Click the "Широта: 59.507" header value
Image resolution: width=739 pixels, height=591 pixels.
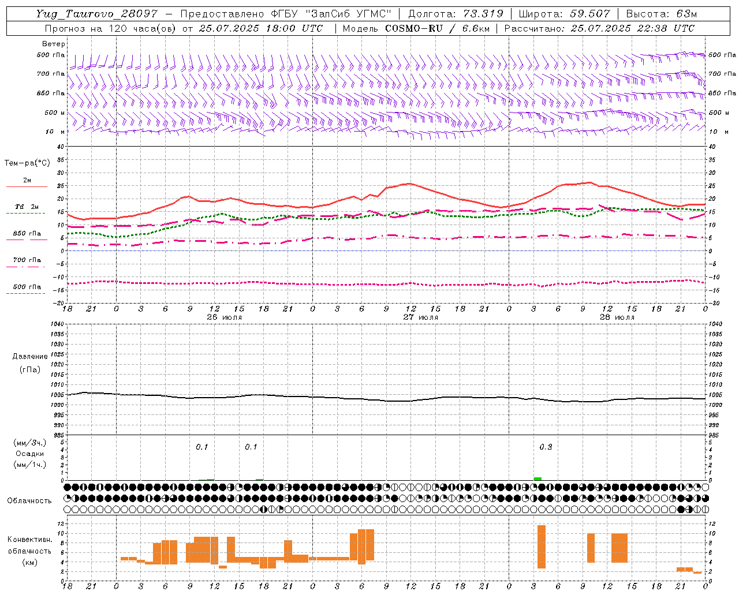pyautogui.click(x=564, y=14)
